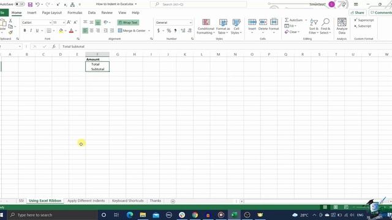
Task: Switch to Apply Different Indents sheet
Action: (86, 201)
